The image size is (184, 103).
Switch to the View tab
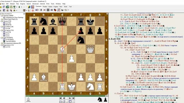coord(61,7)
